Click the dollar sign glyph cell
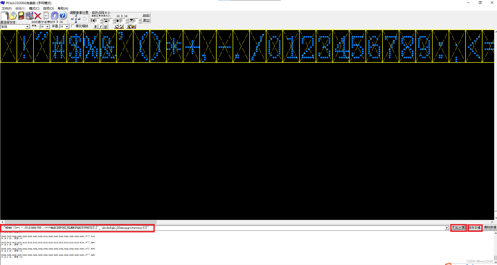The height and width of the screenshot is (265, 497). pos(75,46)
